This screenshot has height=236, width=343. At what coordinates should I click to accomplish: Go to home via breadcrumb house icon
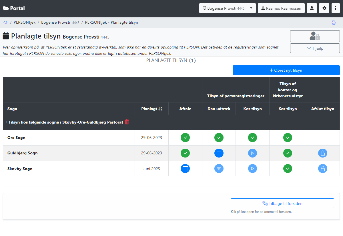tap(5, 22)
